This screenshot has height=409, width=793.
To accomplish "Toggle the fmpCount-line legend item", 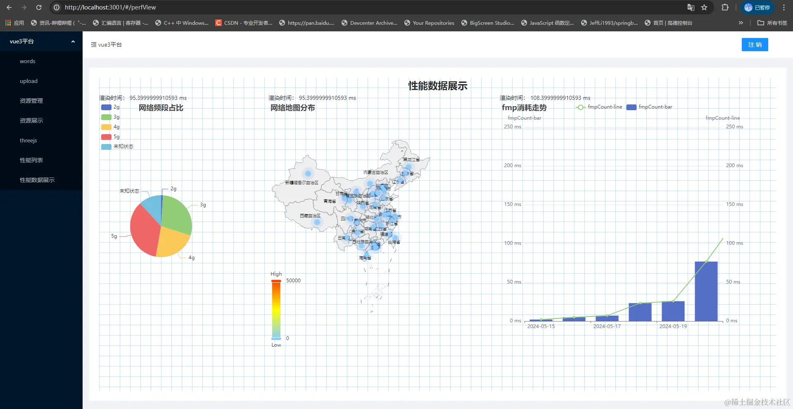I will coord(599,107).
